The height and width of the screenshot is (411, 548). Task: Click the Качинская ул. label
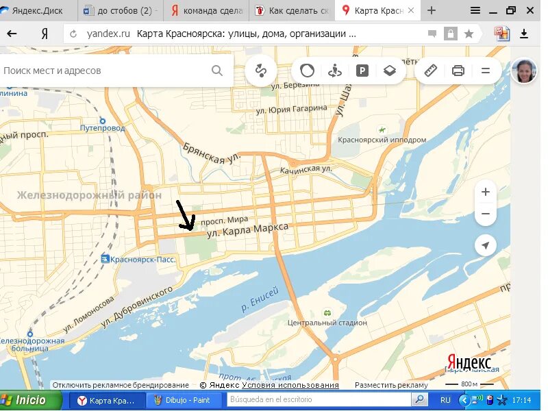306,169
